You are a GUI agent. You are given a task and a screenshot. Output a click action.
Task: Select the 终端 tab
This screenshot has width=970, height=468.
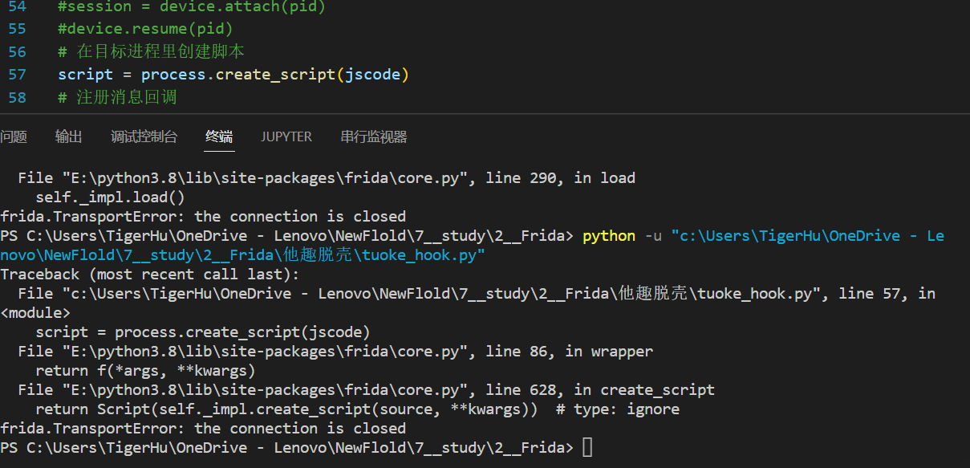[219, 137]
